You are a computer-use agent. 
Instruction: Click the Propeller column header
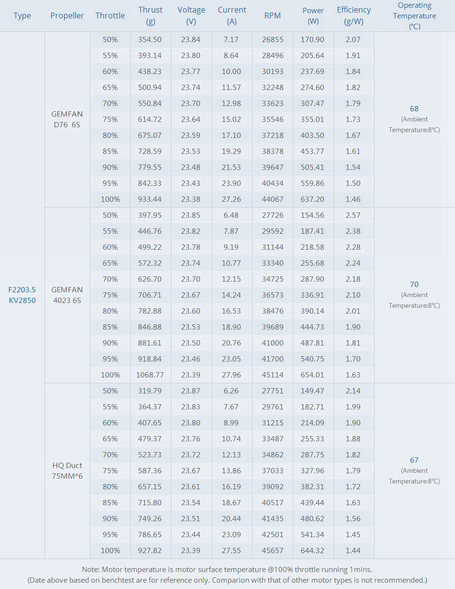point(67,15)
